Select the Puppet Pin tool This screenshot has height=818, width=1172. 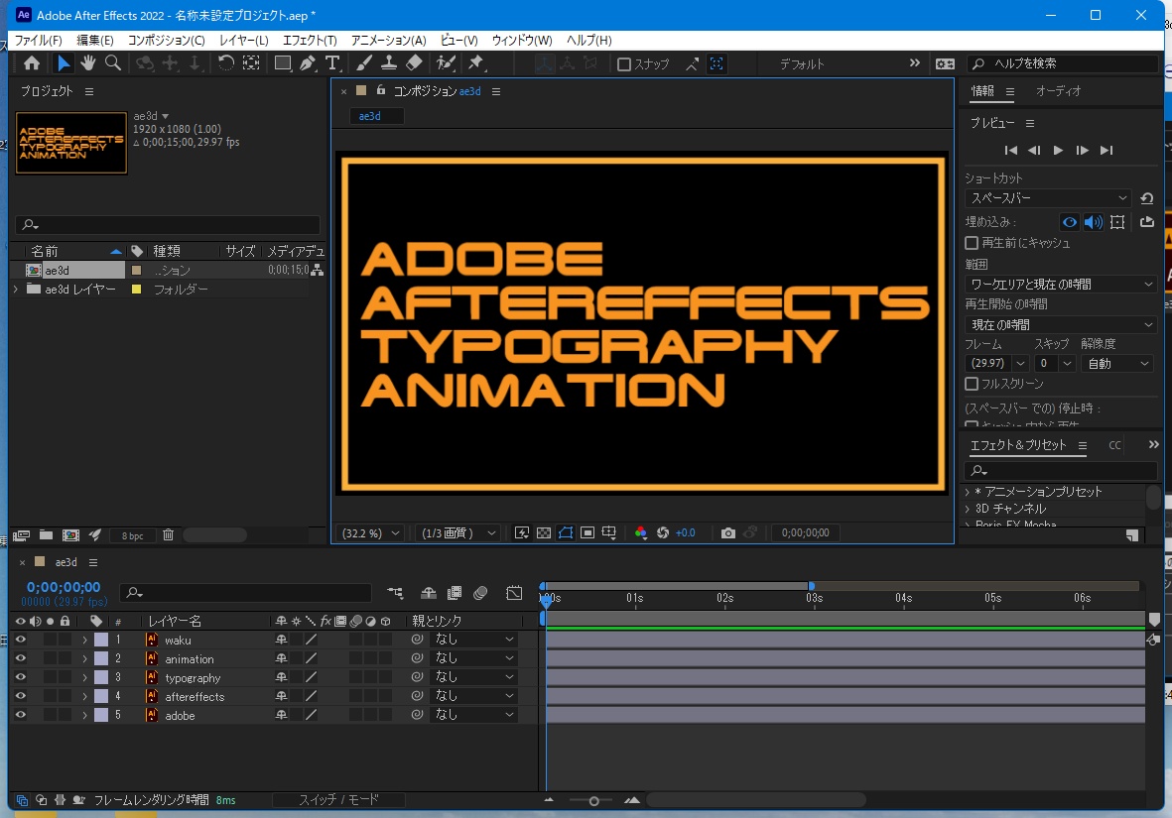475,63
